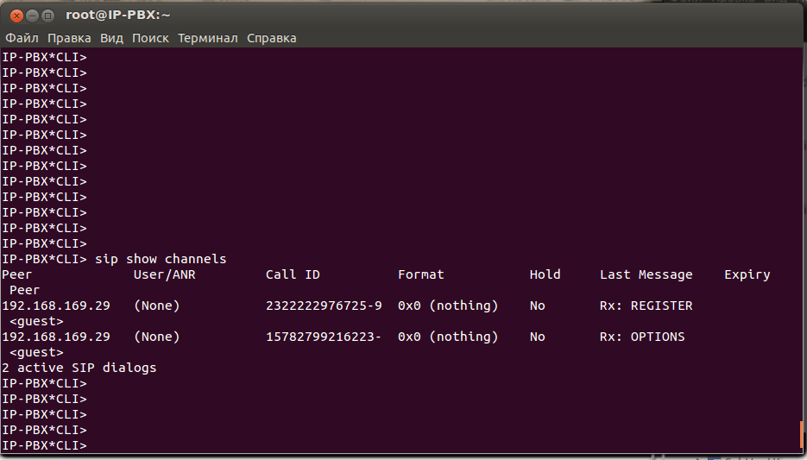Screen dimensions: 807x460
Task: Click the 'Rx: REGISTER' last message
Action: click(x=646, y=306)
